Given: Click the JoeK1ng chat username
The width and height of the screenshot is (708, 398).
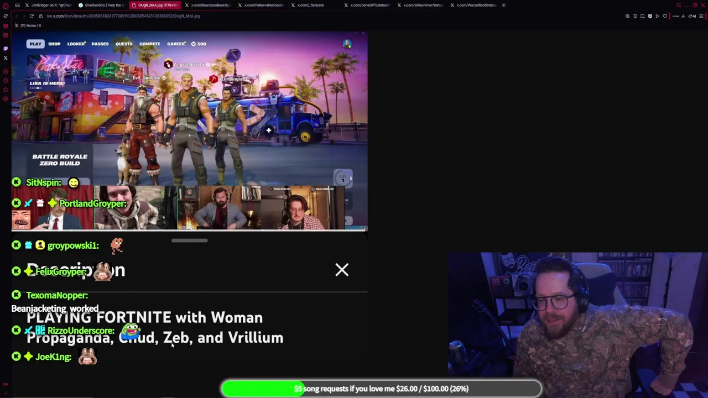Looking at the screenshot, I should (x=54, y=357).
